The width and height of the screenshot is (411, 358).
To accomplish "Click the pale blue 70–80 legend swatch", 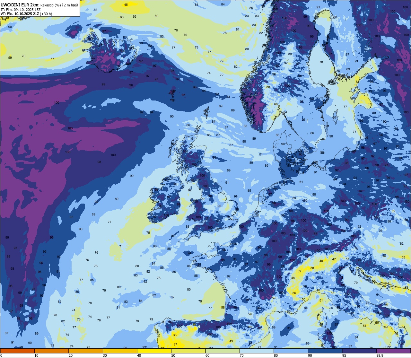I will click(257, 351).
